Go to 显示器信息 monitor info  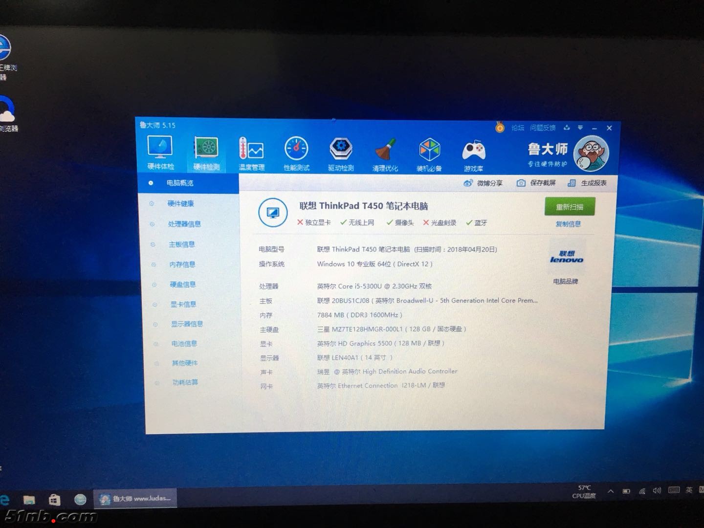pyautogui.click(x=187, y=324)
